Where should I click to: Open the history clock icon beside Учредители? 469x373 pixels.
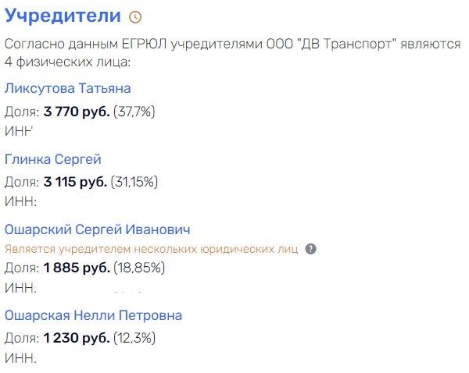pos(135,17)
